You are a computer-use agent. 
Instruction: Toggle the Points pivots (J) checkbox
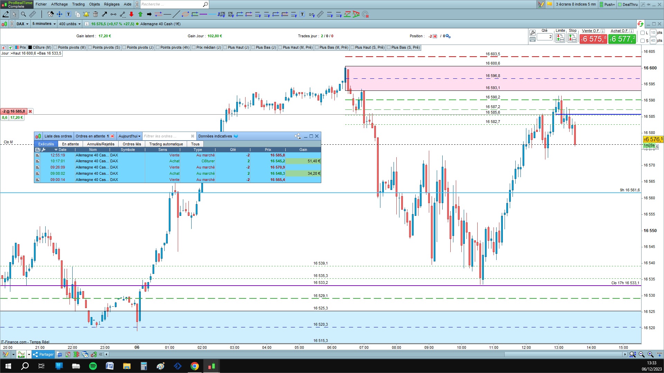pos(124,47)
